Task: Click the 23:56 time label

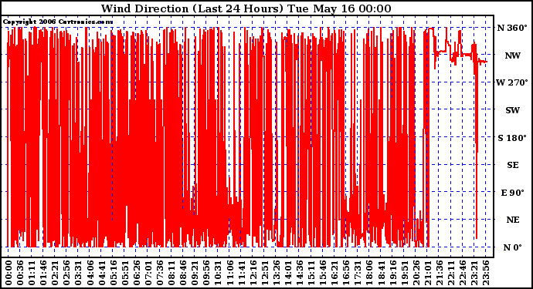Action: 486,273
